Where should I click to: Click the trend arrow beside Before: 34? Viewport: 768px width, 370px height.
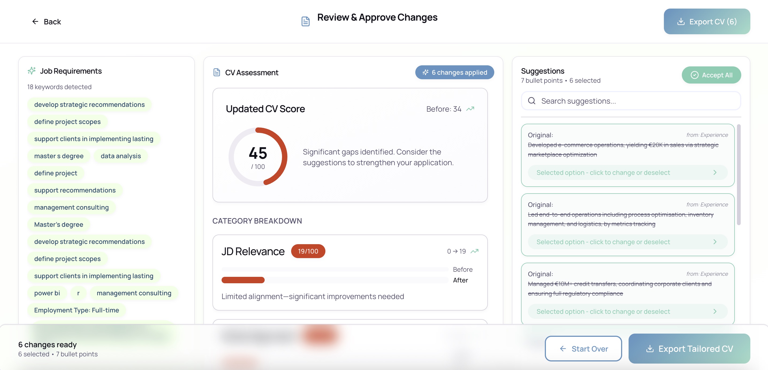[470, 109]
